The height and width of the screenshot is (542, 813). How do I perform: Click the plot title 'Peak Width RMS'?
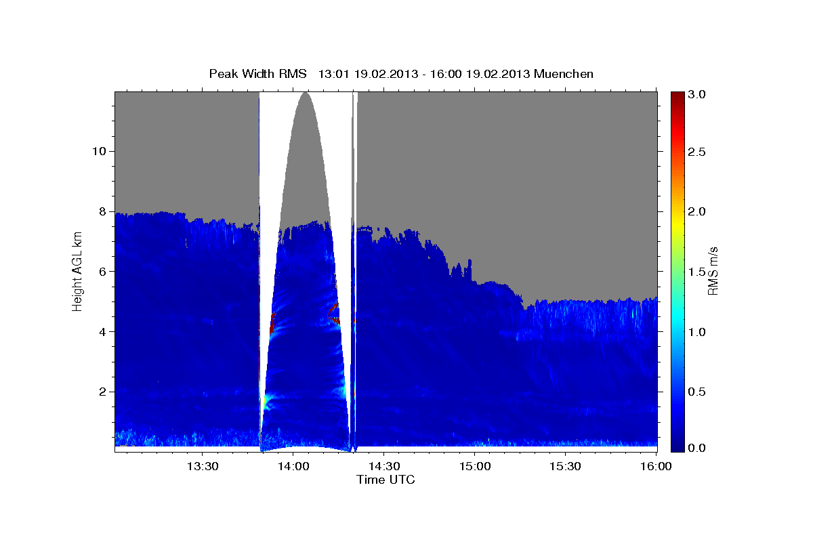pos(257,74)
